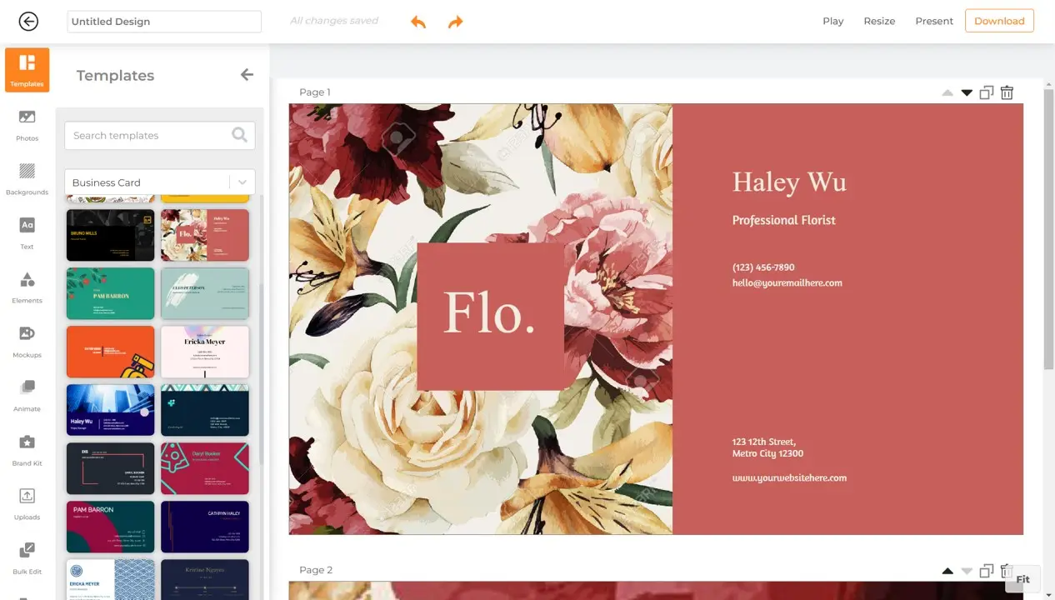Viewport: 1055px width, 600px height.
Task: Open the Resize menu item
Action: click(879, 21)
